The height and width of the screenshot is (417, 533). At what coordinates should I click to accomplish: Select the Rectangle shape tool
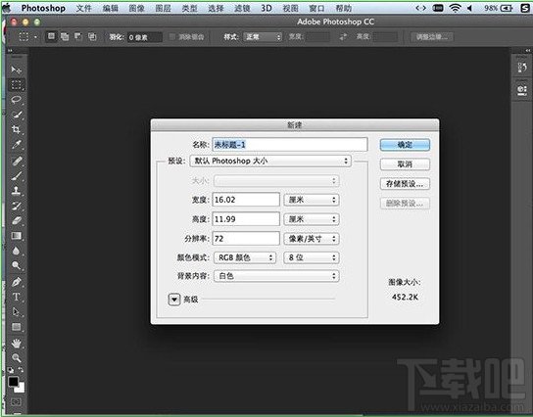tap(16, 327)
